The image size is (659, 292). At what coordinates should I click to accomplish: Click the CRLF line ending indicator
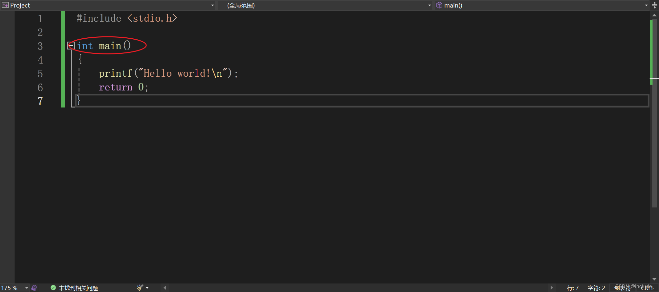pos(647,288)
